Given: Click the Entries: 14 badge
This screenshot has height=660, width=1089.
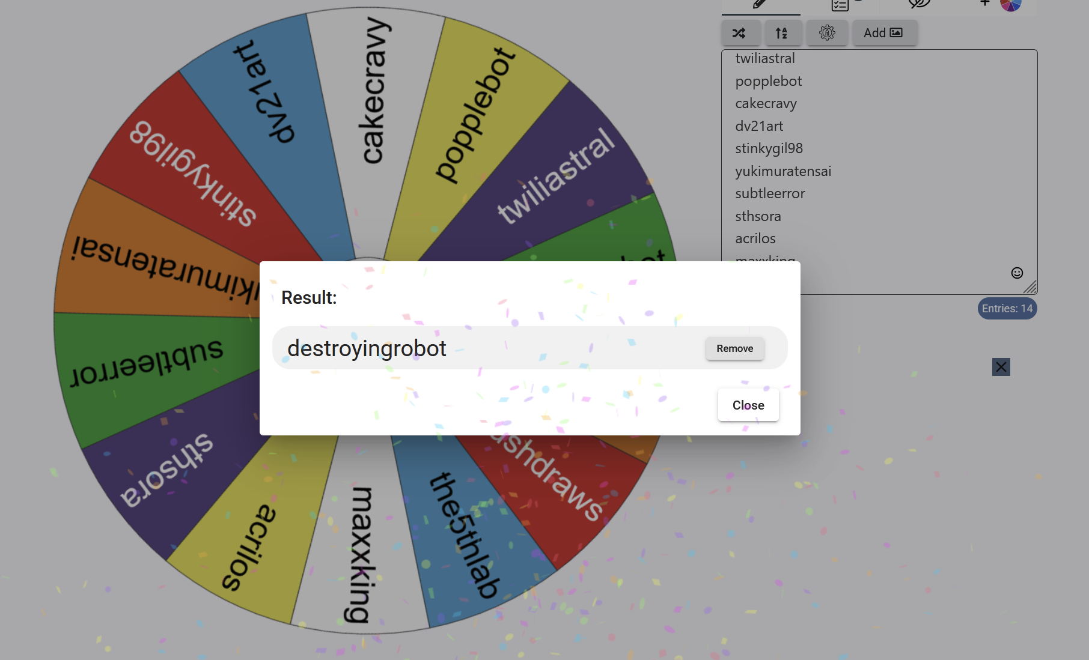Looking at the screenshot, I should pos(1007,309).
